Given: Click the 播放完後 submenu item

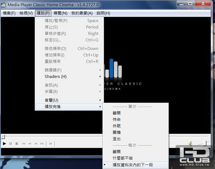Looking at the screenshot, I should click(x=69, y=107).
